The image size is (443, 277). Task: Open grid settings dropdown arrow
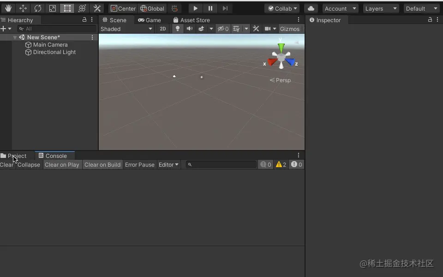(246, 29)
